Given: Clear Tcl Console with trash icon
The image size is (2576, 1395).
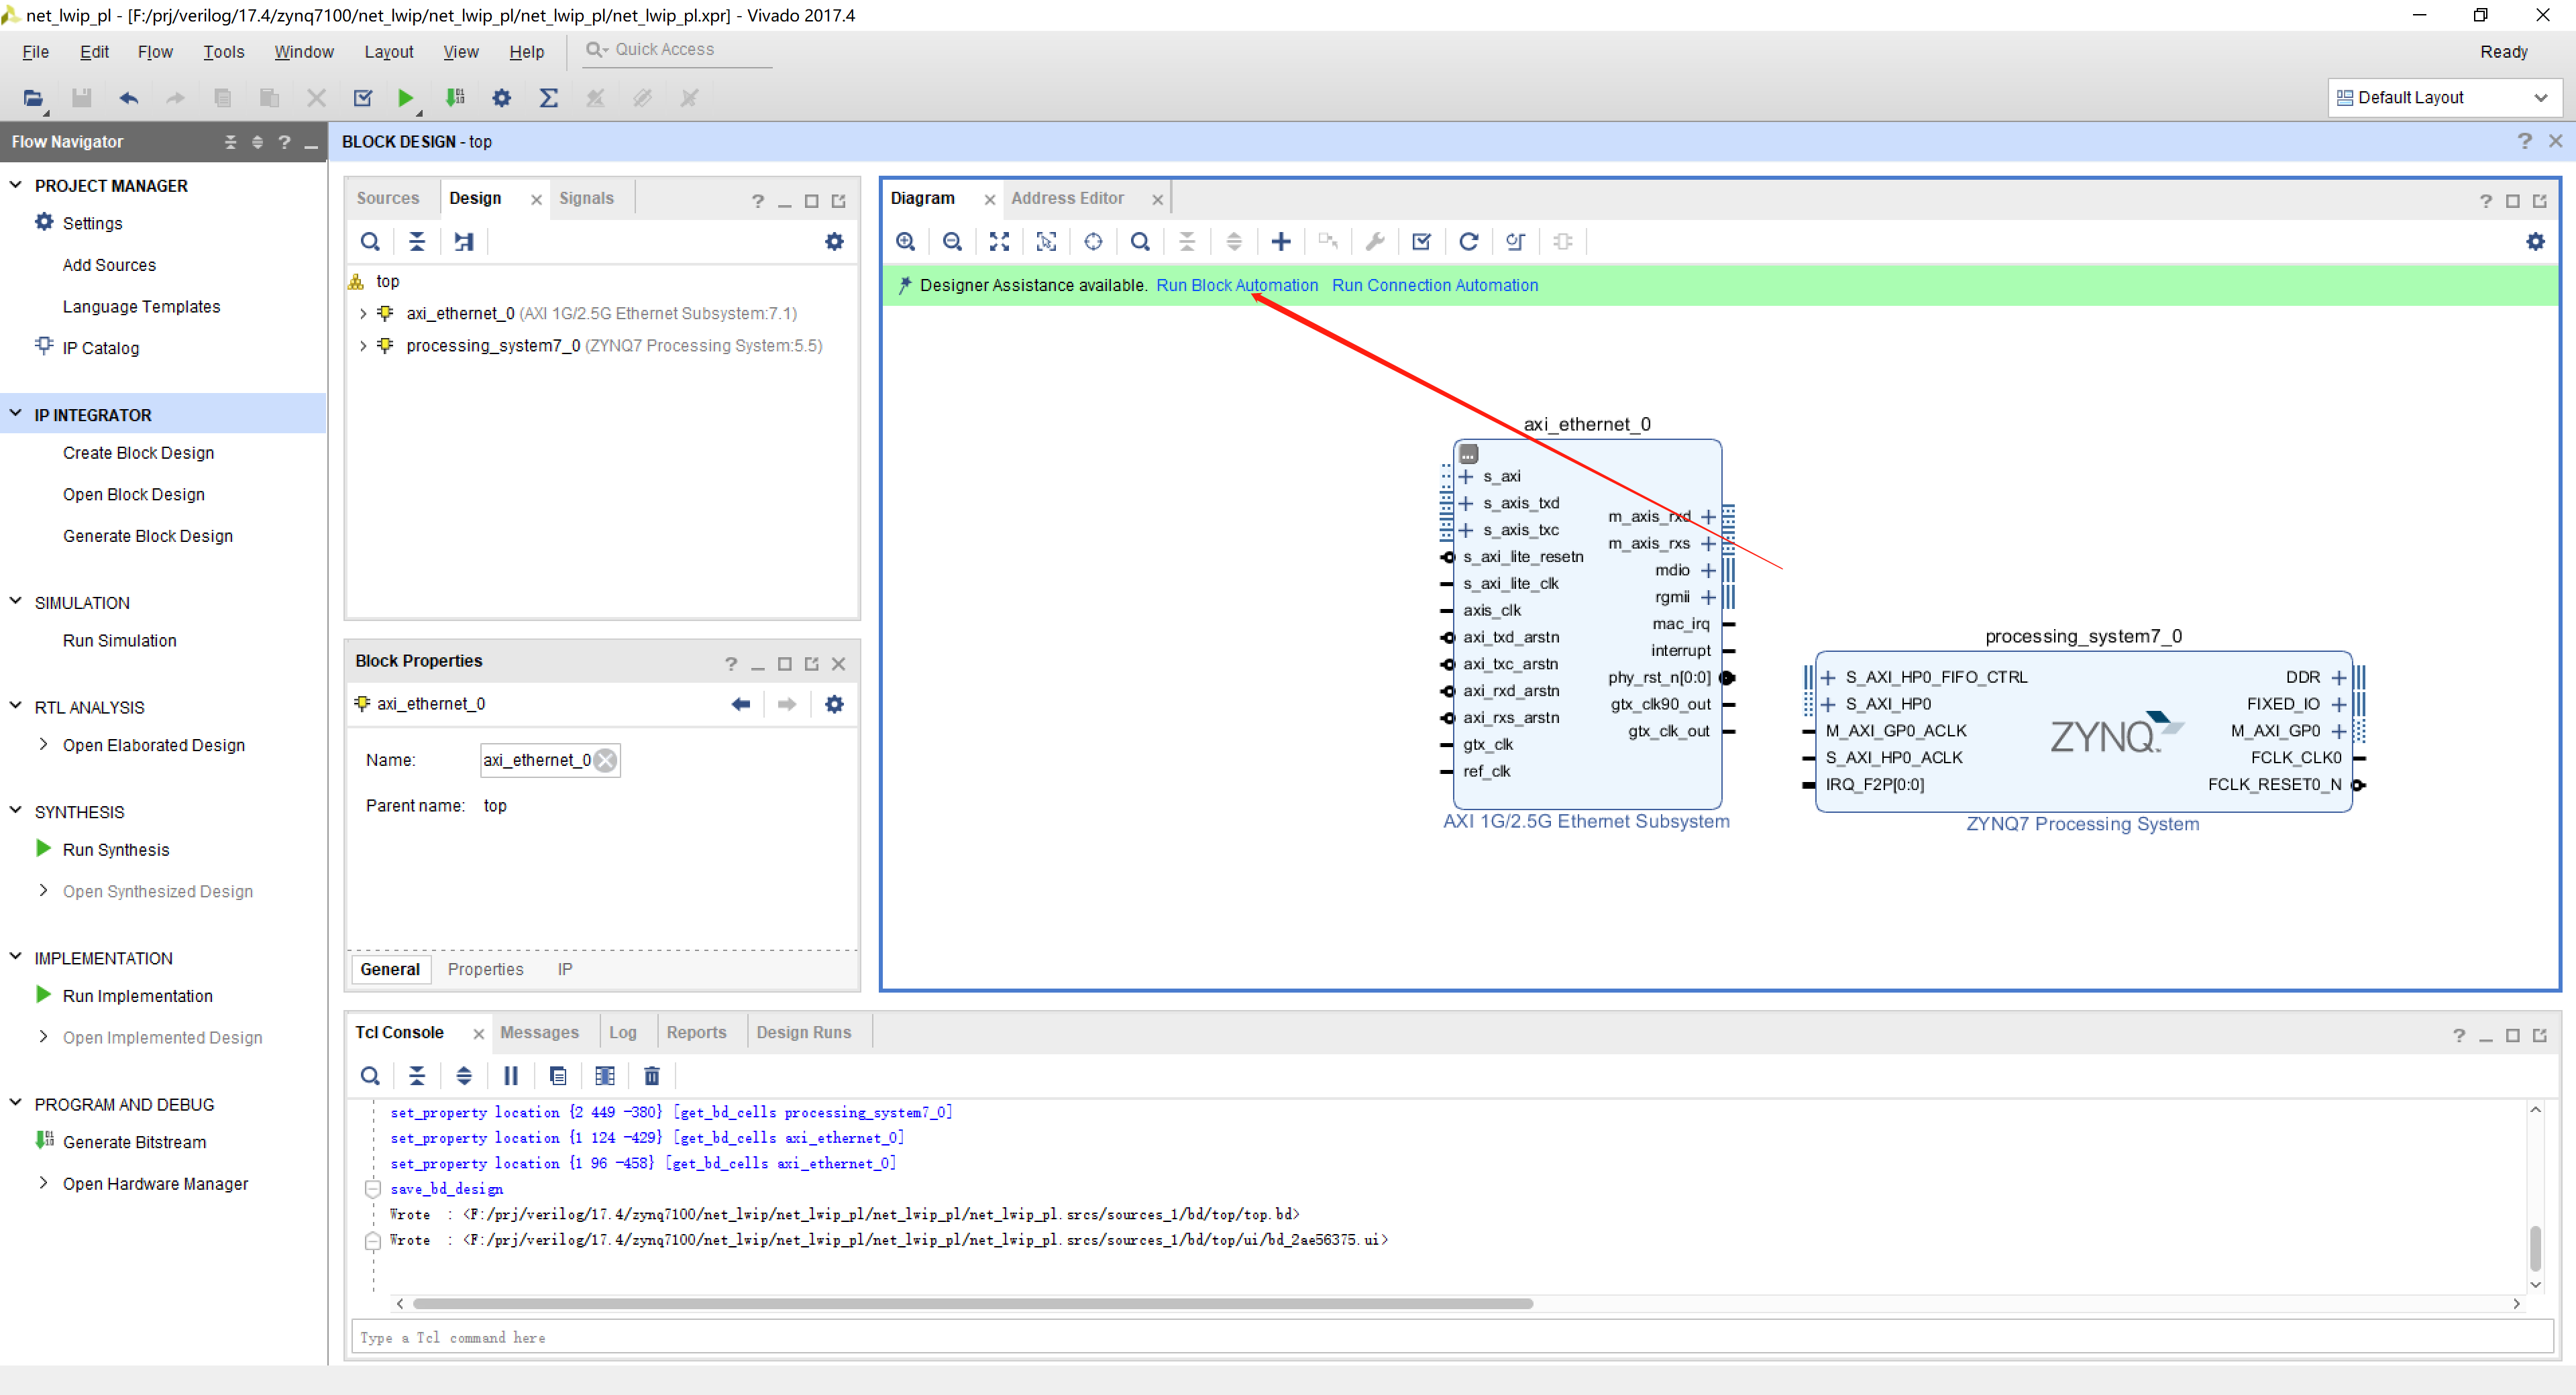Looking at the screenshot, I should tap(652, 1075).
